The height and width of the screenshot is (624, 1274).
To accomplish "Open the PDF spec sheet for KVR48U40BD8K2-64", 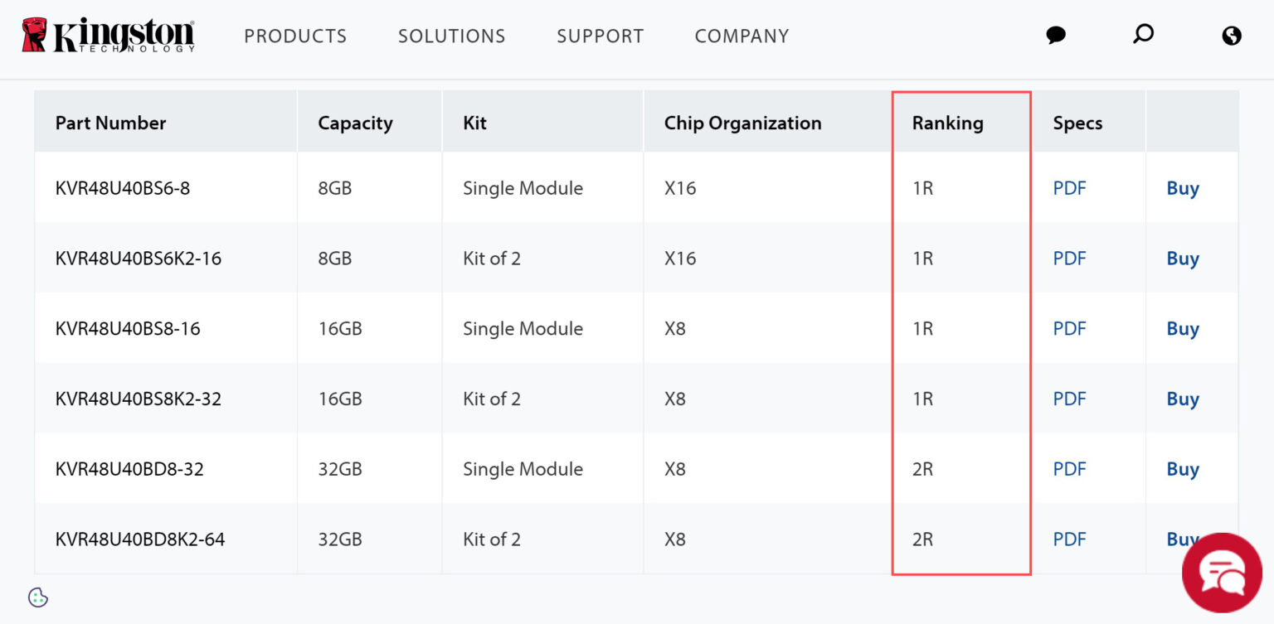I will click(1069, 539).
